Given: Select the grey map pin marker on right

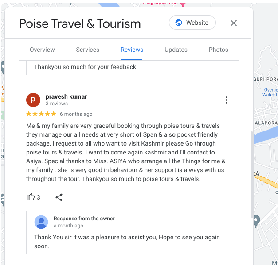Looking at the screenshot, I should coord(256,221).
